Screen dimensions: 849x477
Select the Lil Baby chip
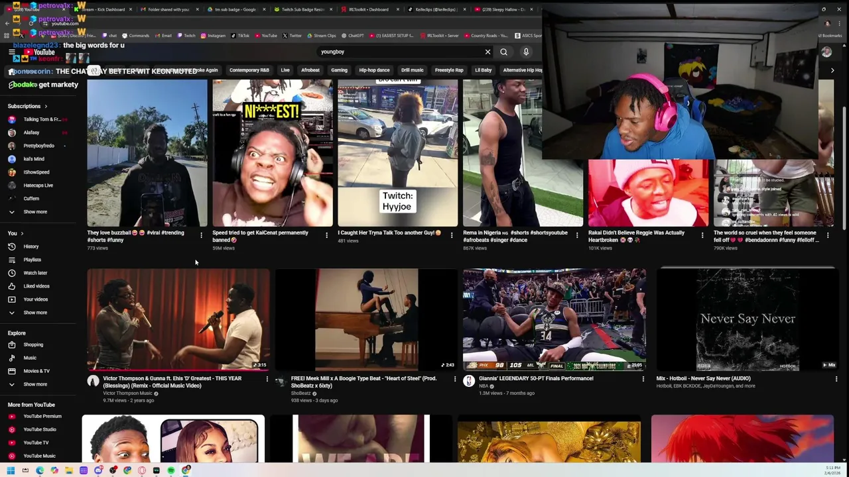point(483,70)
